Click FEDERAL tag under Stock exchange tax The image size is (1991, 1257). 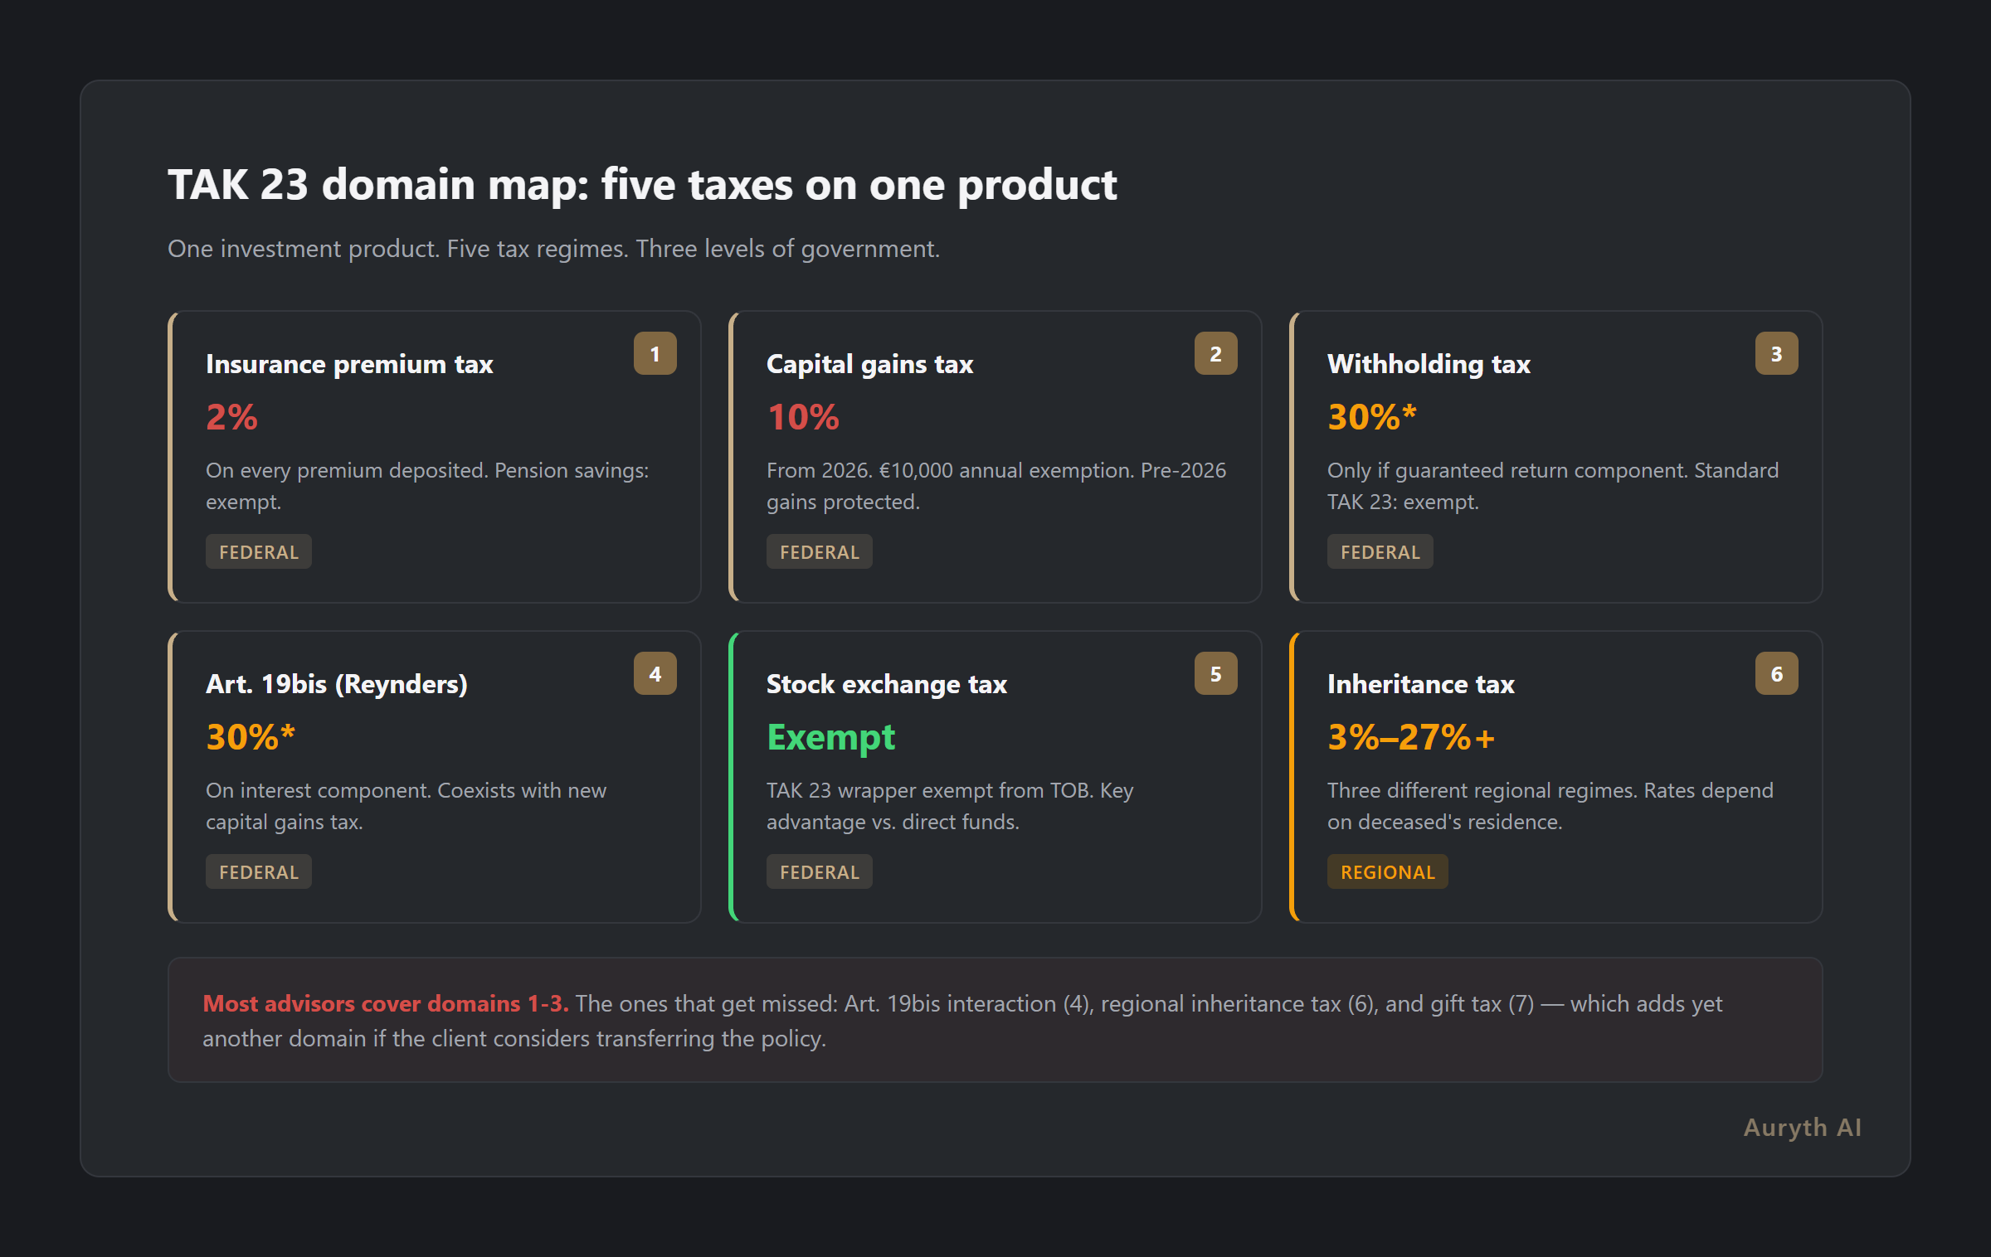coord(819,872)
